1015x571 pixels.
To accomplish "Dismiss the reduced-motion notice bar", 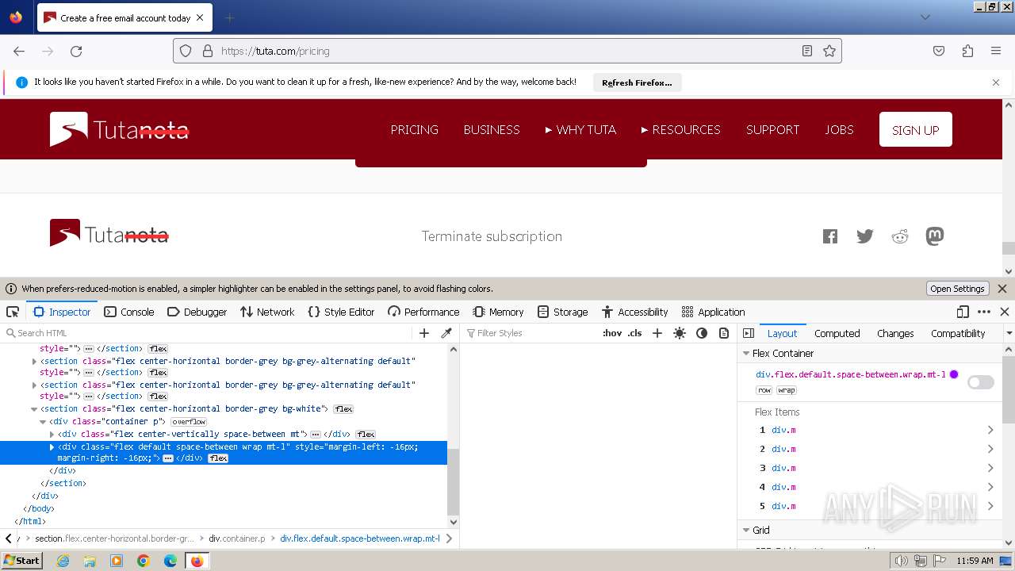I will point(1002,289).
